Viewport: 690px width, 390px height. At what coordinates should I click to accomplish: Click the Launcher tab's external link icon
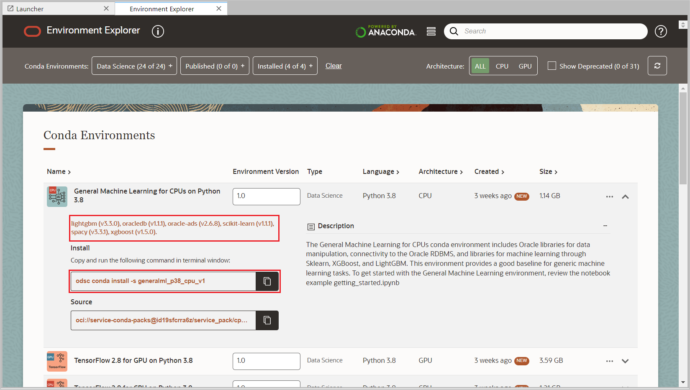point(10,8)
